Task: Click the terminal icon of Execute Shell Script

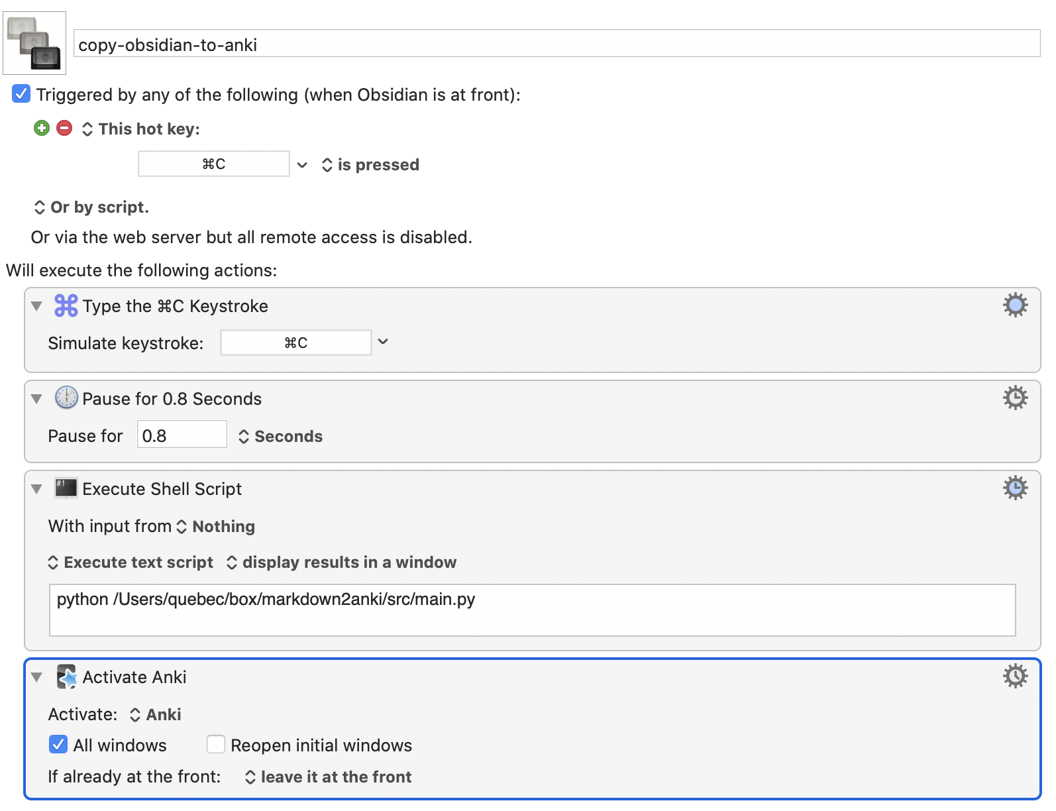Action: [x=66, y=488]
